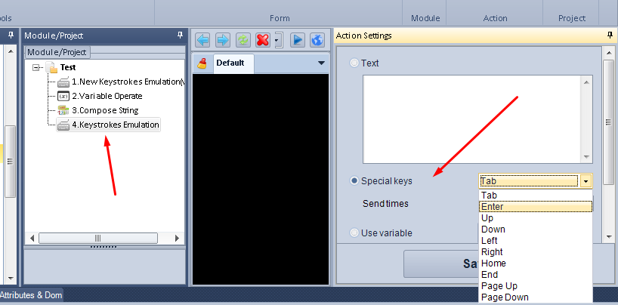Click the Module/Project tree horizontal scrollbar

[x=97, y=238]
